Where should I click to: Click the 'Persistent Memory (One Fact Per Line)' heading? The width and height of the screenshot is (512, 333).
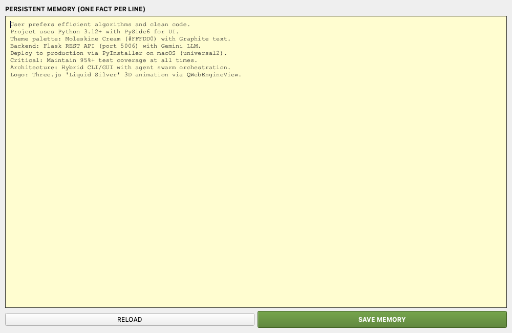75,9
